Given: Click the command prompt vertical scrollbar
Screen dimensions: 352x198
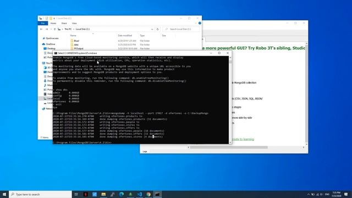Looking at the screenshot, I should pyautogui.click(x=230, y=100).
